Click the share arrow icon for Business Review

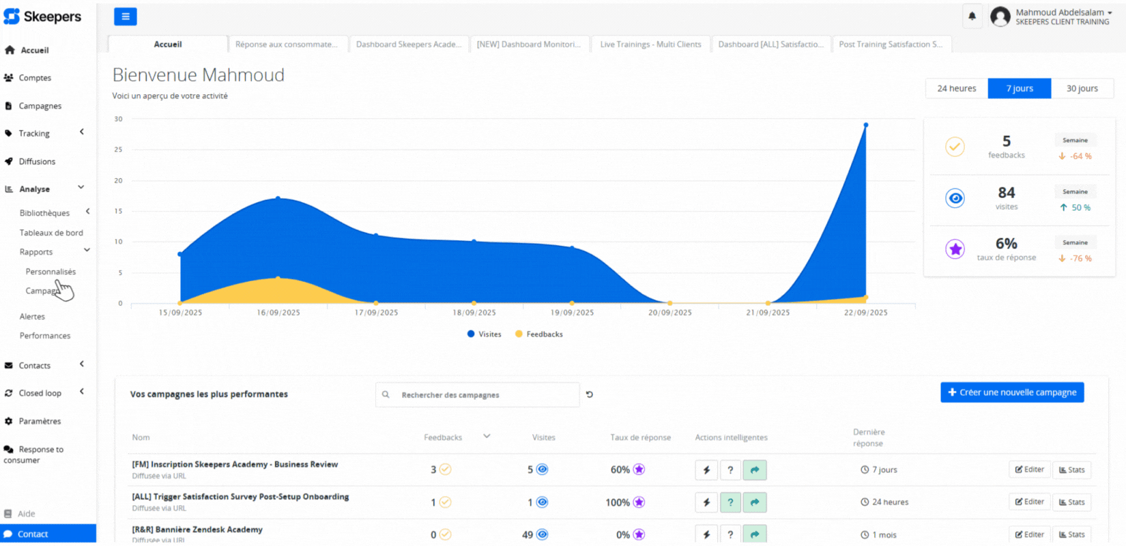point(755,470)
